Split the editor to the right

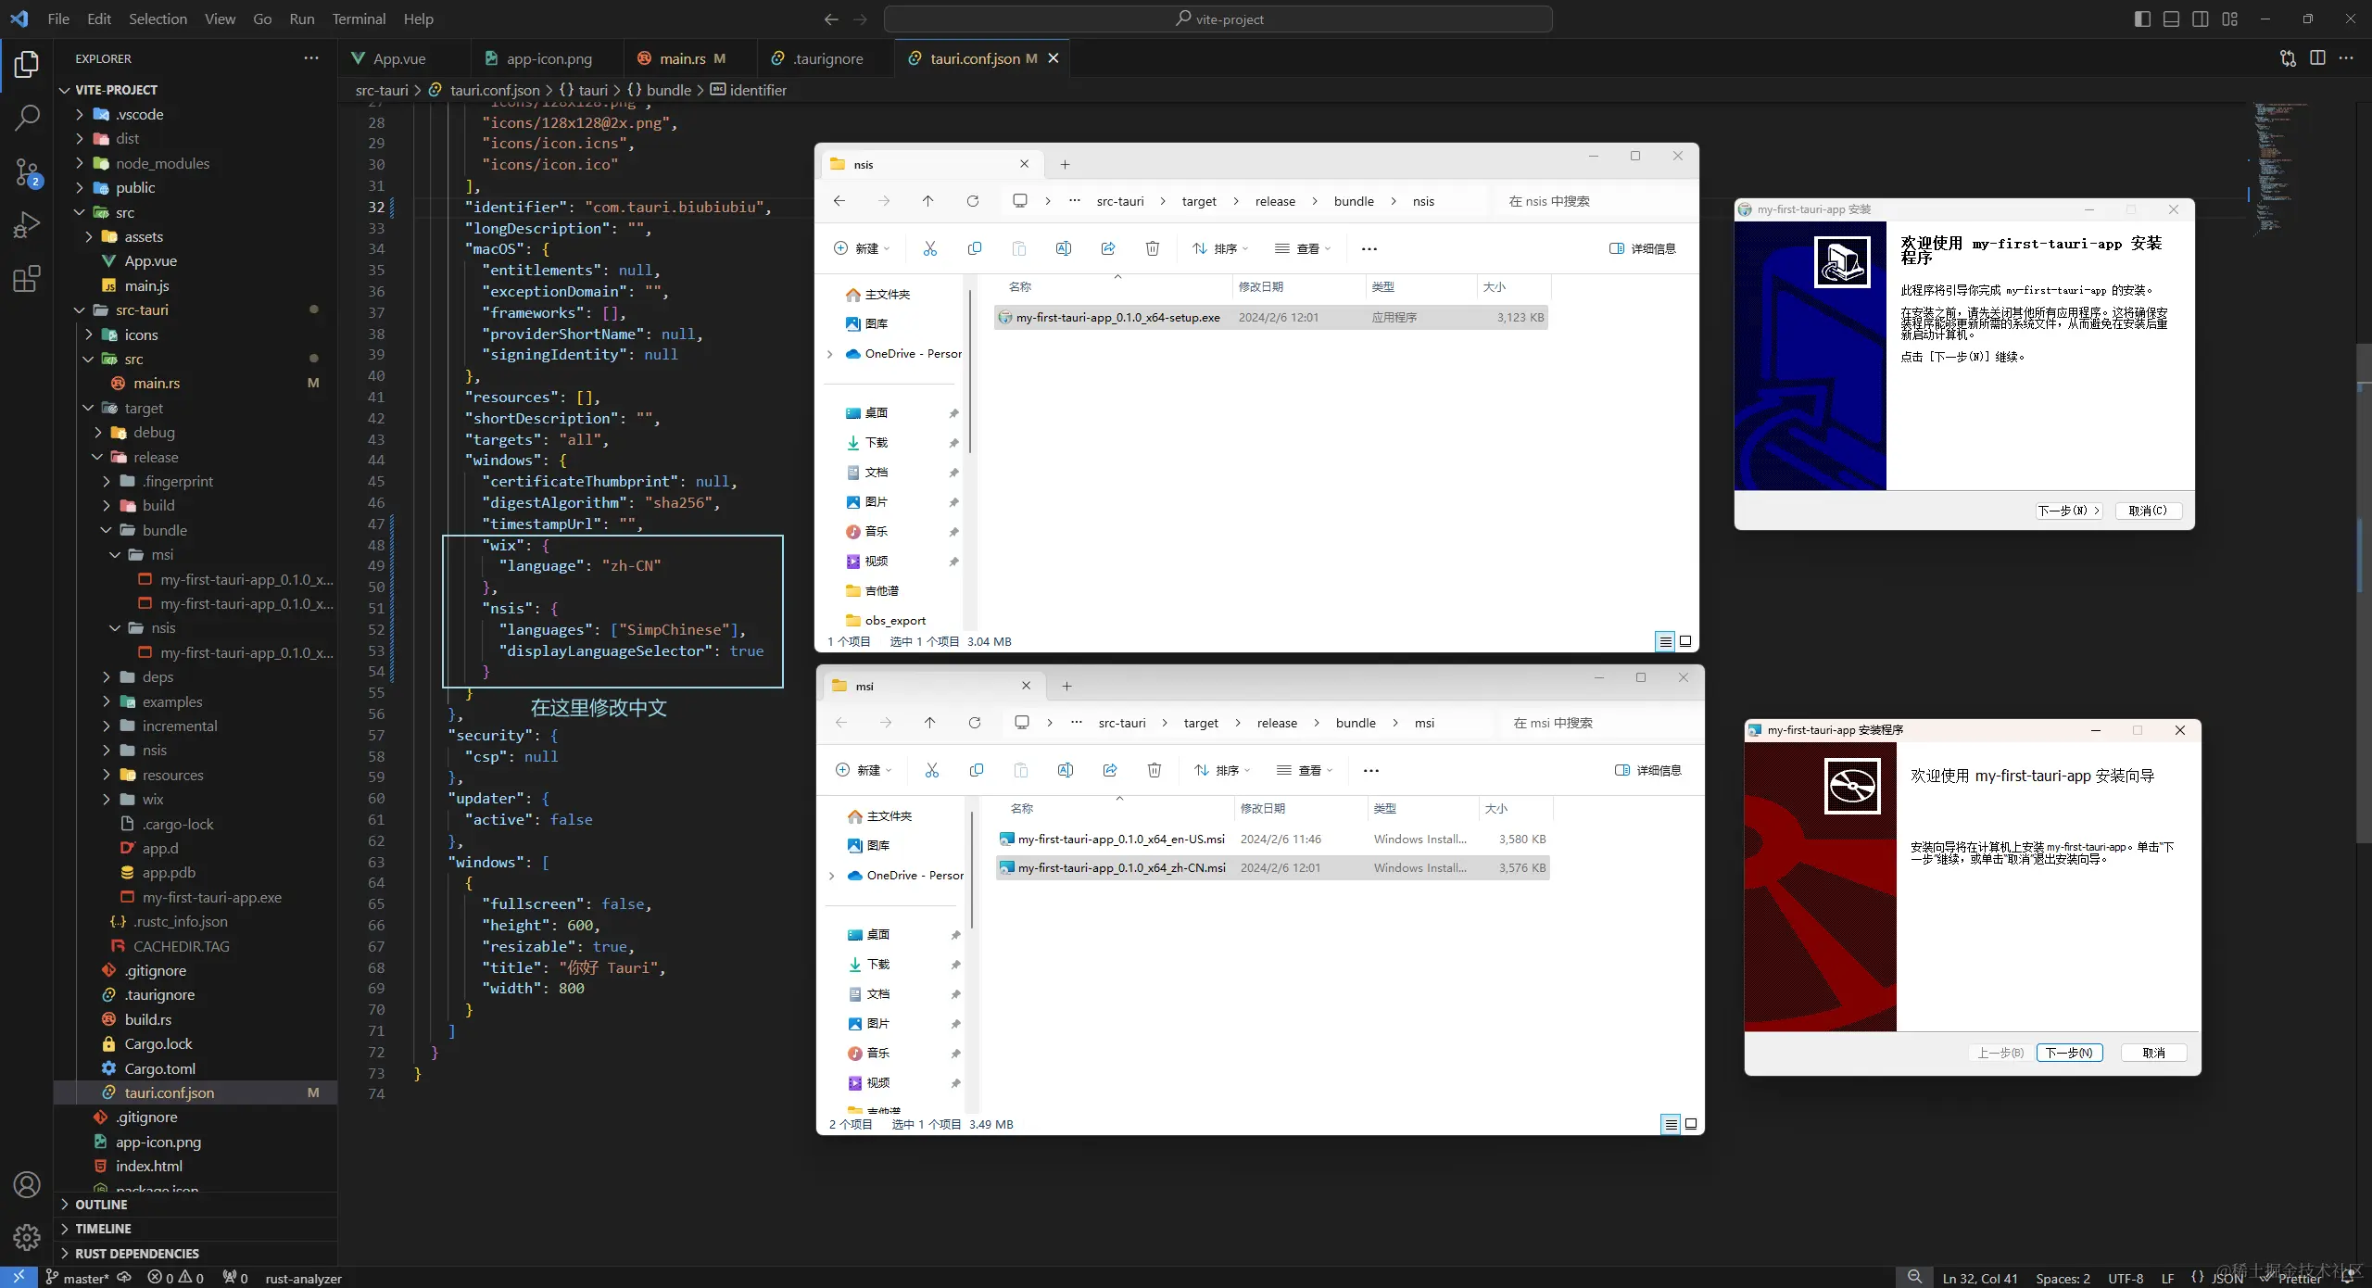[x=2317, y=58]
